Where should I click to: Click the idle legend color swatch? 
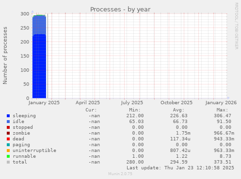tap(8, 122)
